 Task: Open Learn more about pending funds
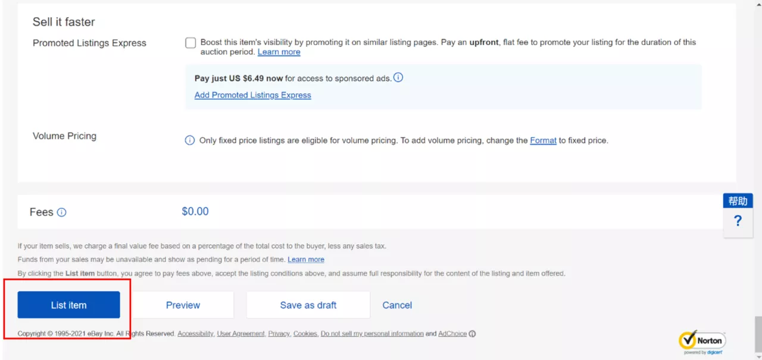coord(305,260)
